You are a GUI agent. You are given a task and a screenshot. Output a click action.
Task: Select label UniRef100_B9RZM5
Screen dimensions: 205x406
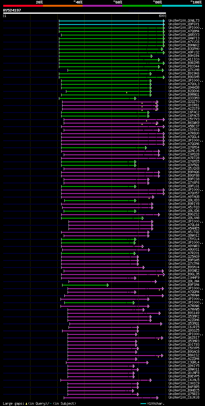184,63
